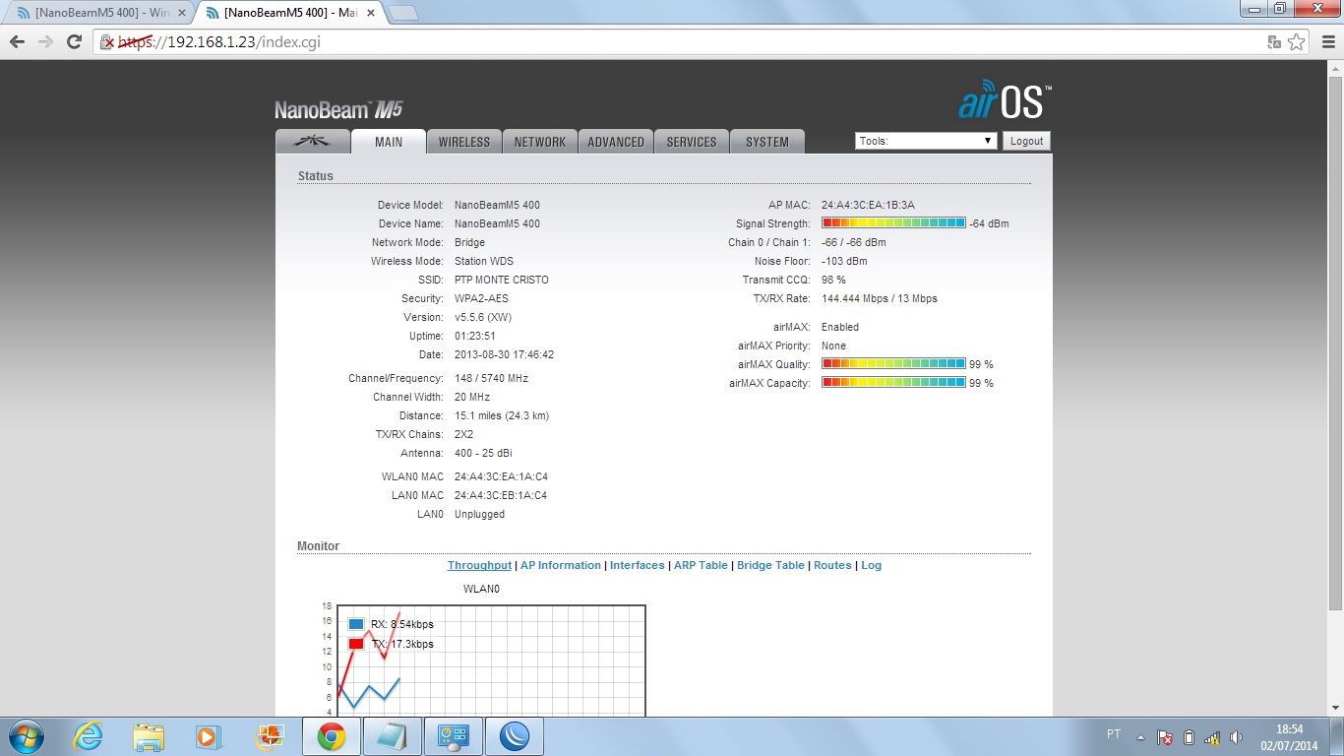Go back to the previous page
The height and width of the screenshot is (756, 1344).
[17, 42]
